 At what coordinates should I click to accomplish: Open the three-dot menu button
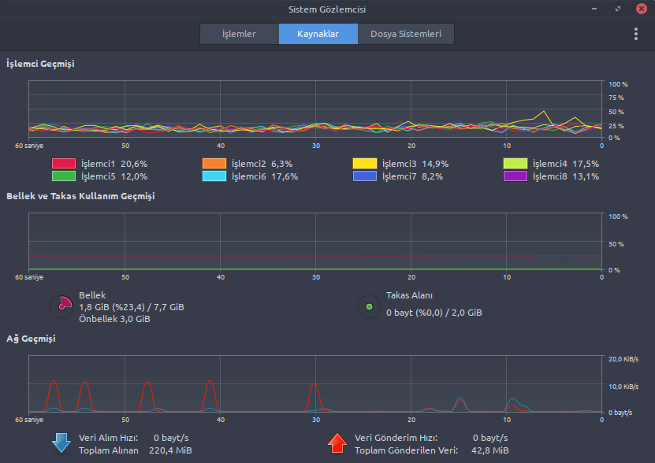point(636,34)
